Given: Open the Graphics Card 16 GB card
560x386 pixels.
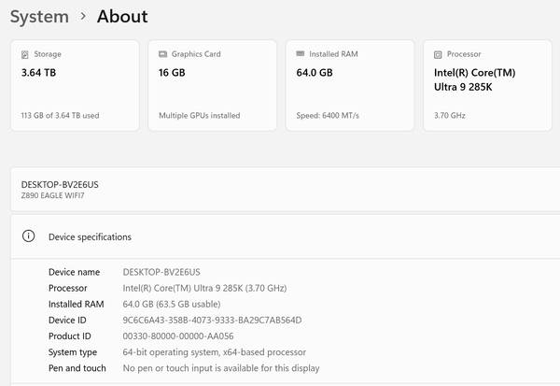Looking at the screenshot, I should (x=212, y=85).
